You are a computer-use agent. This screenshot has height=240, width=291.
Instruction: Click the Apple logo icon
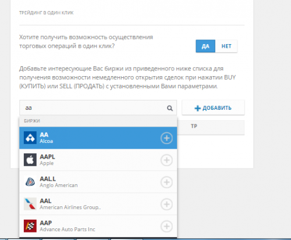coord(30,160)
